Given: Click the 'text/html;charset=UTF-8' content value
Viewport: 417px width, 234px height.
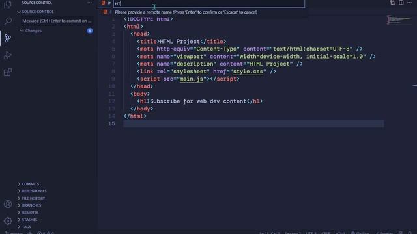Looking at the screenshot, I should point(311,49).
